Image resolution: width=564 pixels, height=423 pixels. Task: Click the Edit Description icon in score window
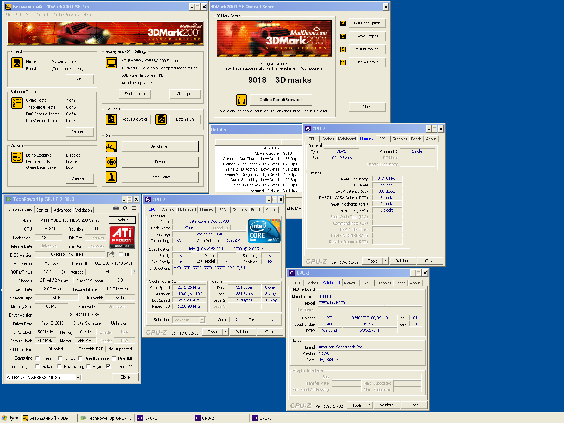[x=343, y=24]
